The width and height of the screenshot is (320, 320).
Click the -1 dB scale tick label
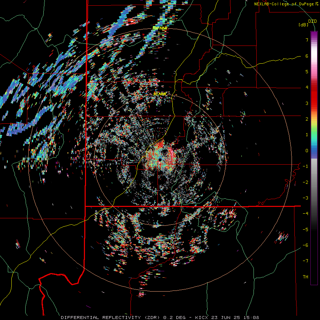click(305, 166)
